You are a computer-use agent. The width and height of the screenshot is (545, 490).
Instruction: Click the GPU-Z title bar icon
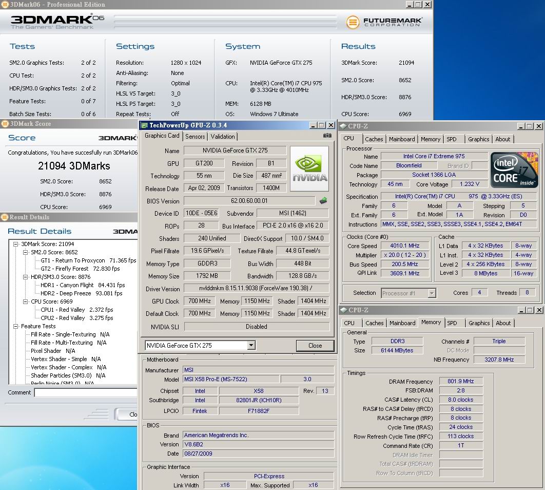click(x=144, y=125)
